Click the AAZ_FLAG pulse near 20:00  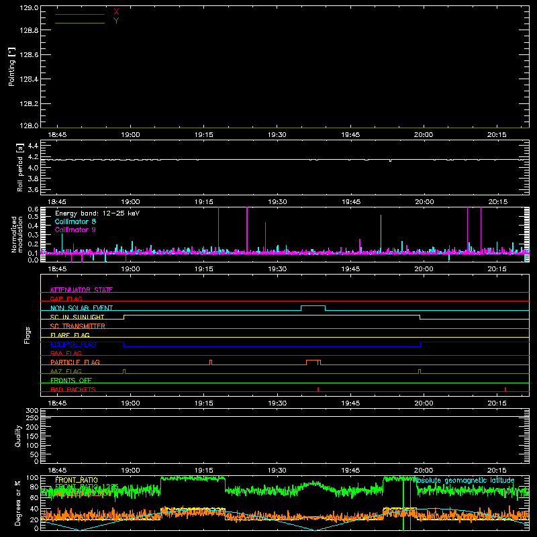point(420,371)
